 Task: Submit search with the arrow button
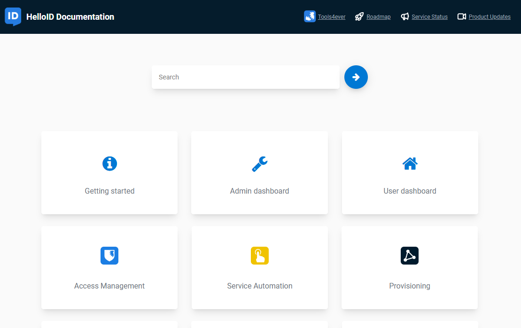tap(356, 77)
